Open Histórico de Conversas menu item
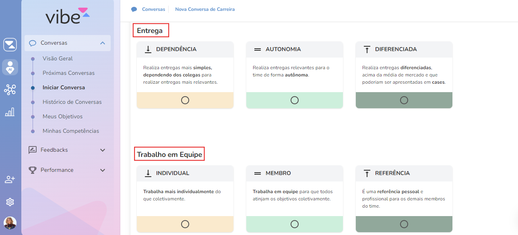 point(72,102)
